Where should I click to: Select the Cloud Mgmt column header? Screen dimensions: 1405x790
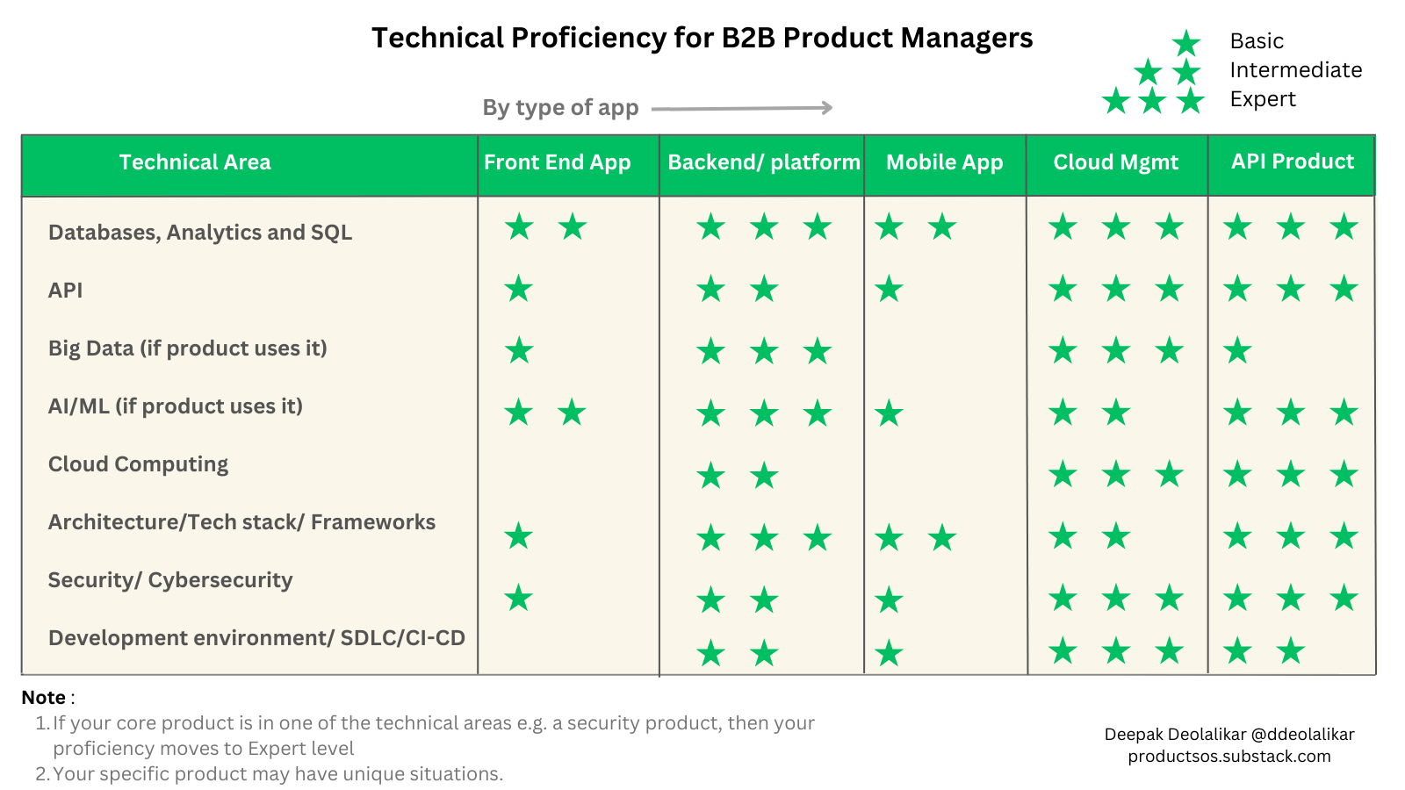tap(1115, 162)
